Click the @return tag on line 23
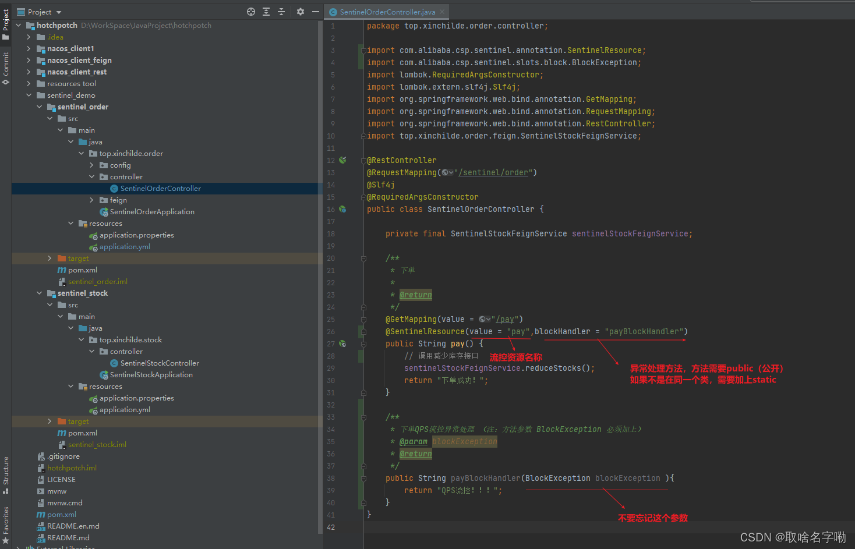Screen dimensions: 855x549 [416, 295]
